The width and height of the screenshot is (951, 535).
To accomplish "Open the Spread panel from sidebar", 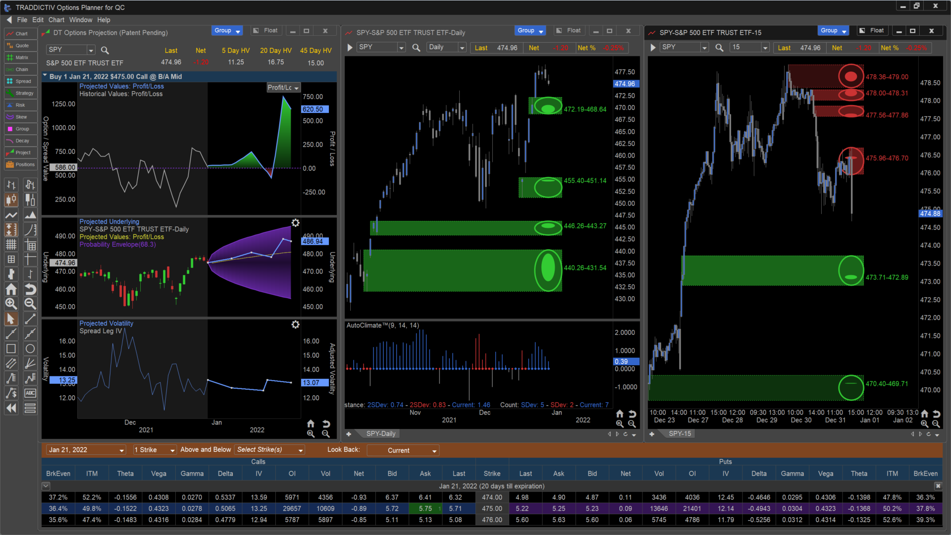I will [20, 81].
